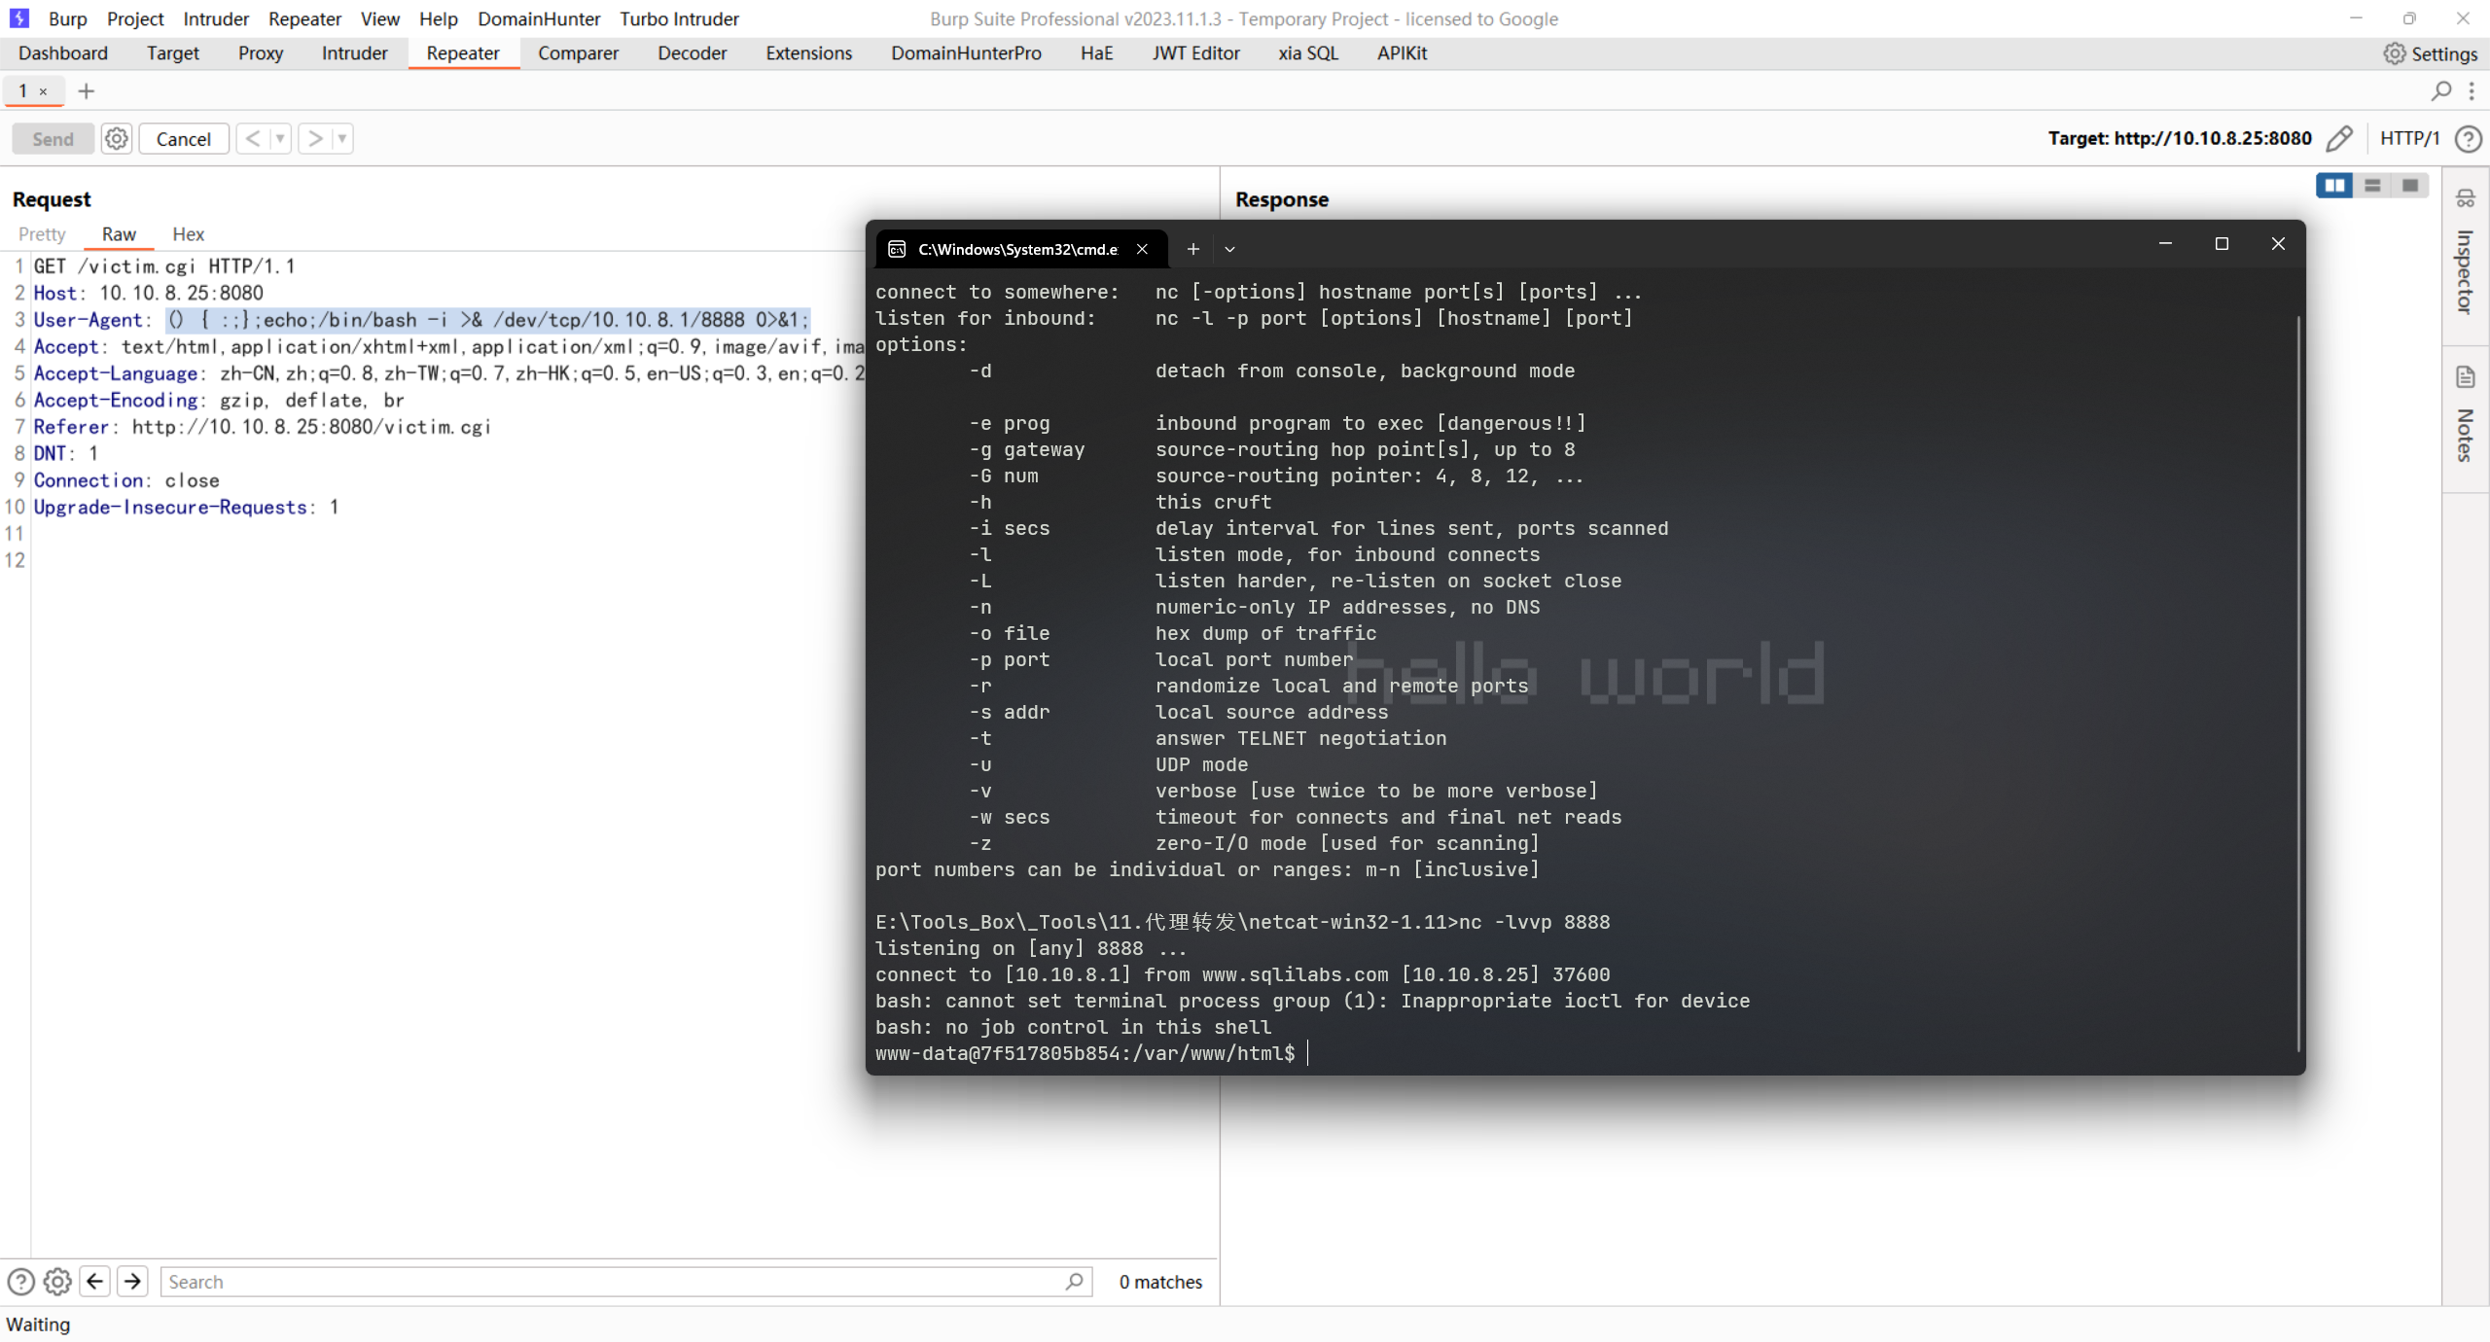Open the JWT Editor tab
2490x1342 pixels.
click(1195, 53)
